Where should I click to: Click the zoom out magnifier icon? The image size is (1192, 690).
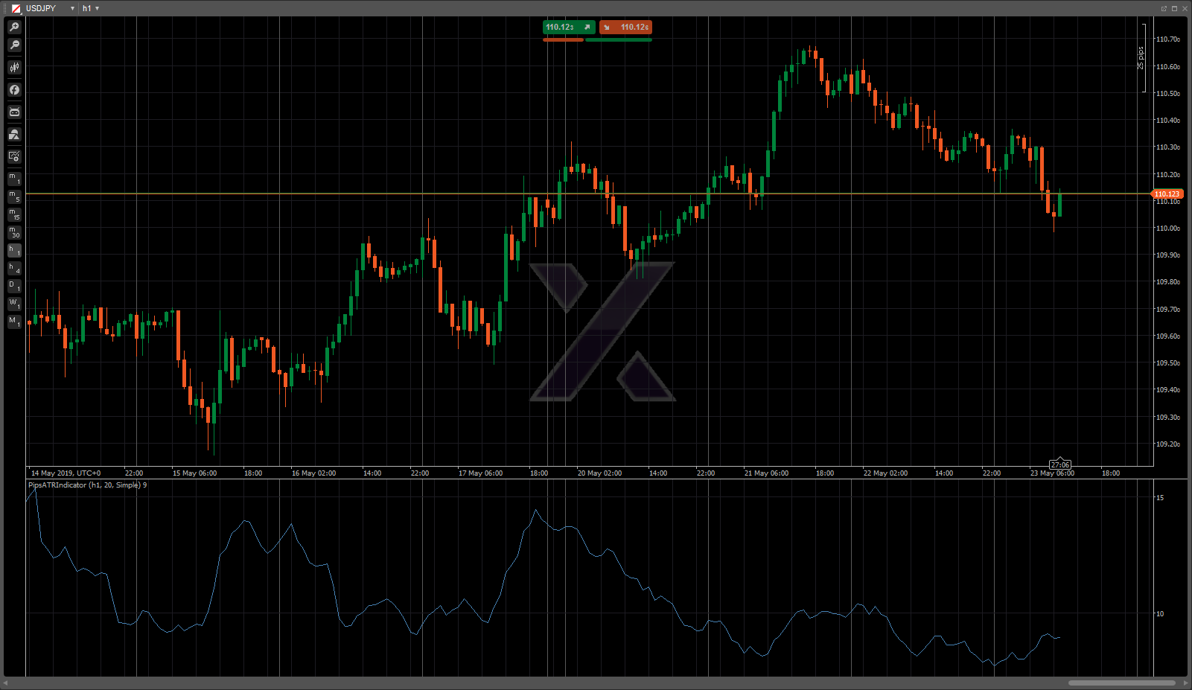[x=14, y=45]
